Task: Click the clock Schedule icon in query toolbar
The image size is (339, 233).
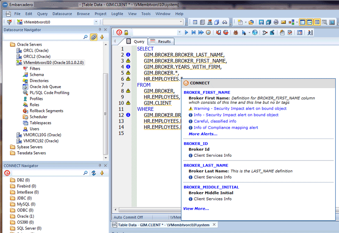Action: point(208,33)
